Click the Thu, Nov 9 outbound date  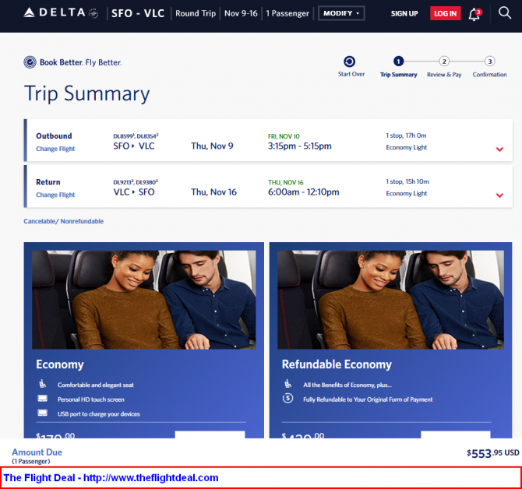coord(212,146)
